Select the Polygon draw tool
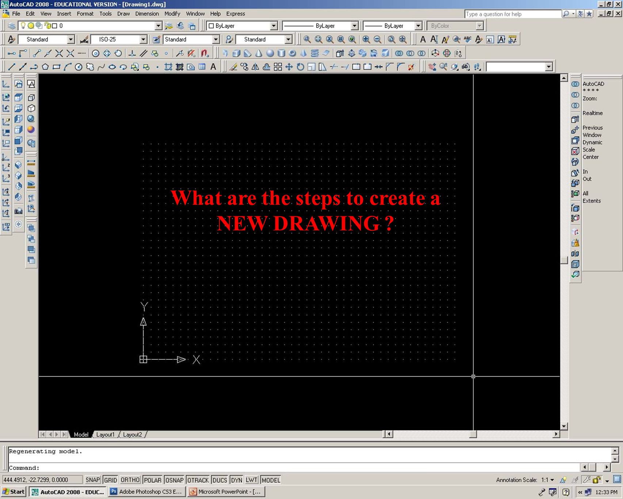This screenshot has height=499, width=623. click(45, 67)
